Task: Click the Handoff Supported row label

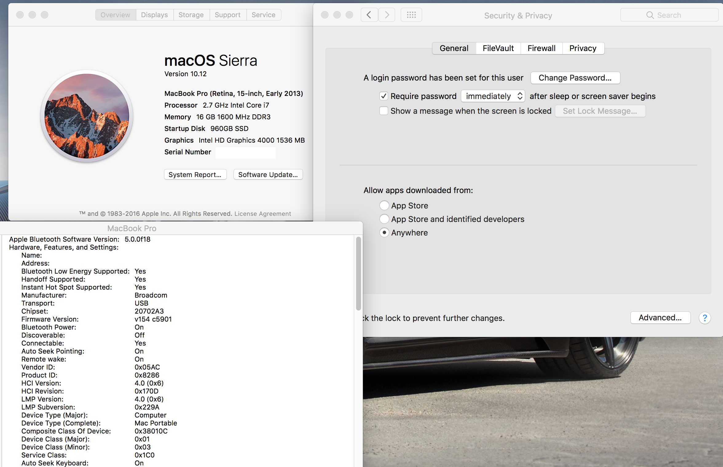Action: click(53, 279)
